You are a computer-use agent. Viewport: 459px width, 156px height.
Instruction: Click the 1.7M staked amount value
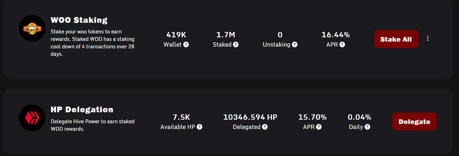click(226, 35)
